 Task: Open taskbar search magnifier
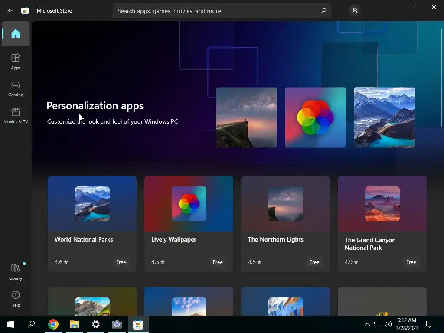[x=31, y=324]
